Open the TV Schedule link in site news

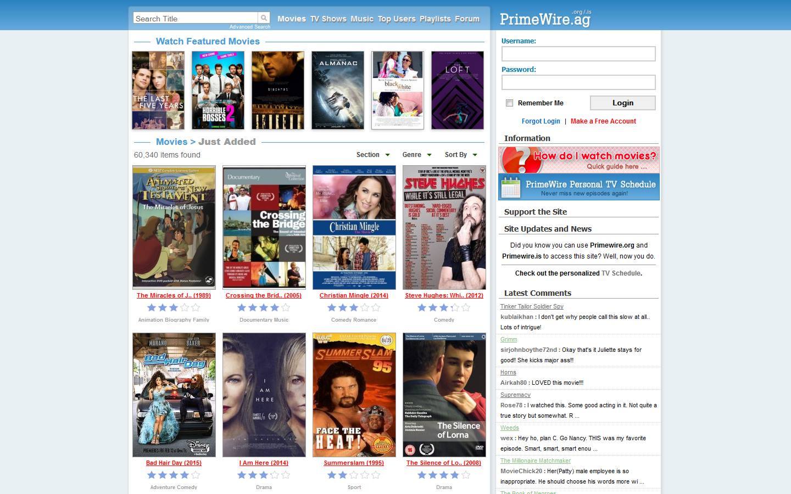(x=621, y=273)
